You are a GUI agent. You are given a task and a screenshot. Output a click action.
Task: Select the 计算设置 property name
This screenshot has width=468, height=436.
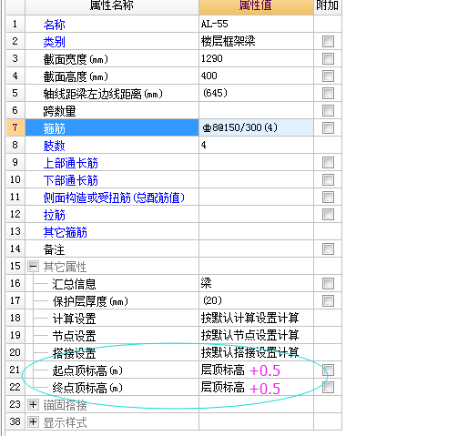pos(74,319)
